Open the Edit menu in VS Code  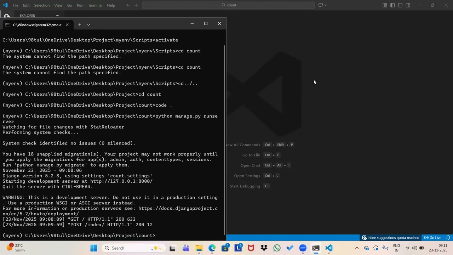[27, 5]
